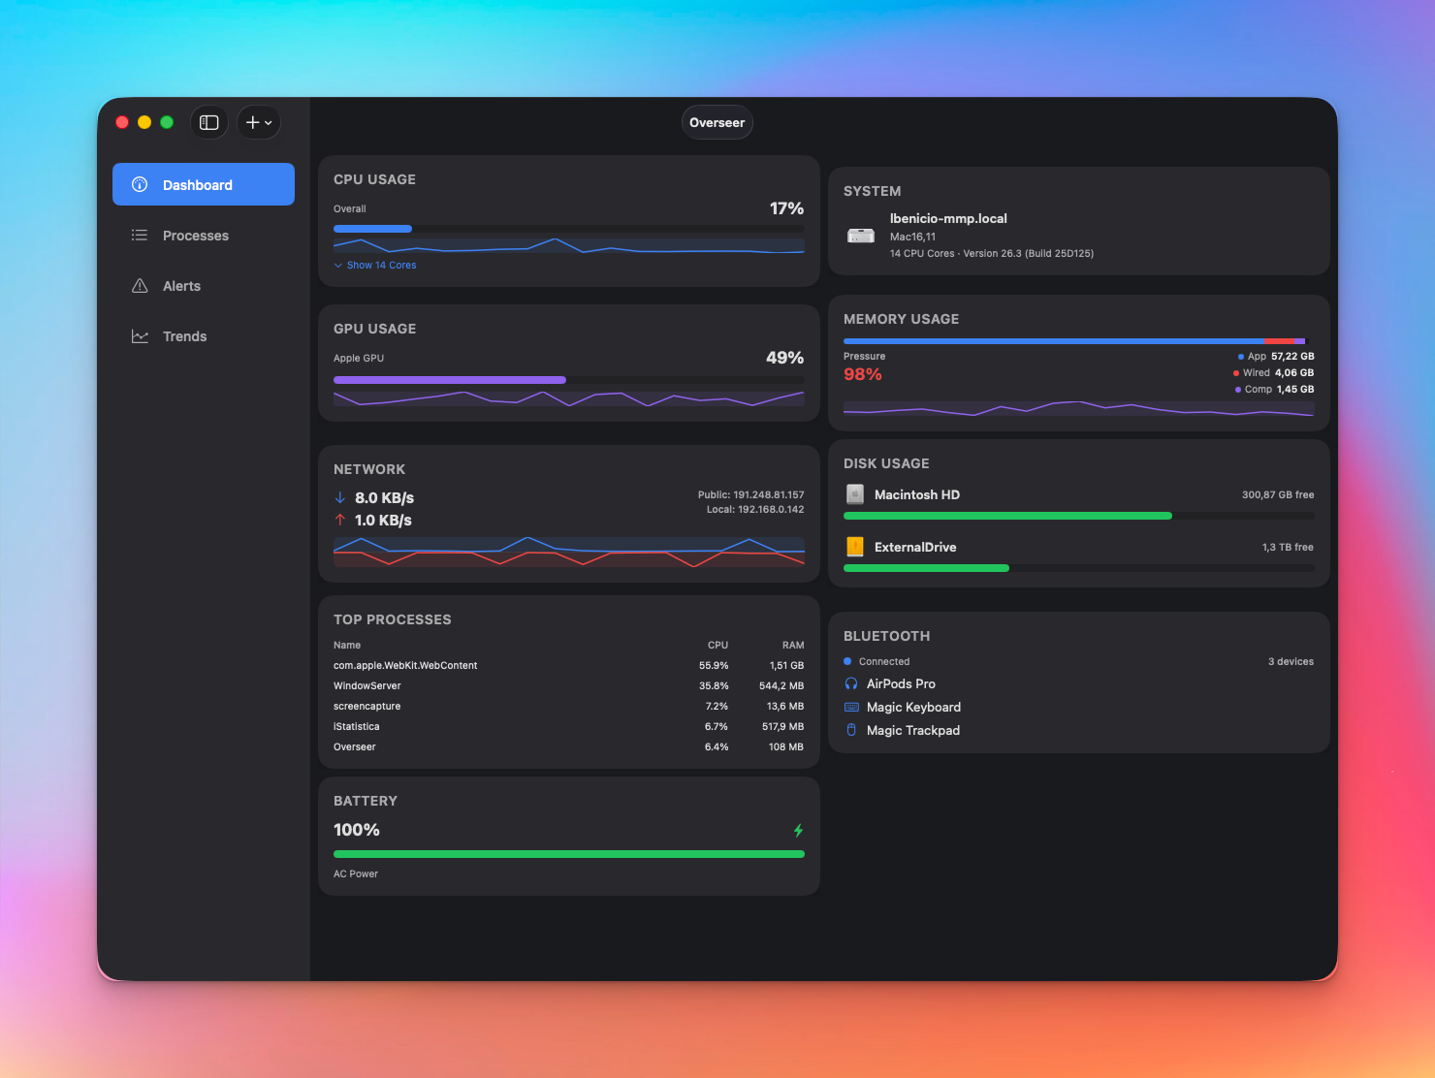Open the Processes view

196,235
